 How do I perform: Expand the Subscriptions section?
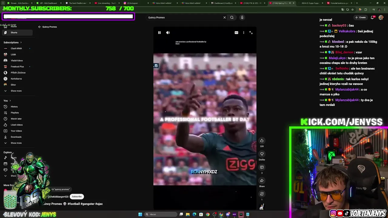12,42
